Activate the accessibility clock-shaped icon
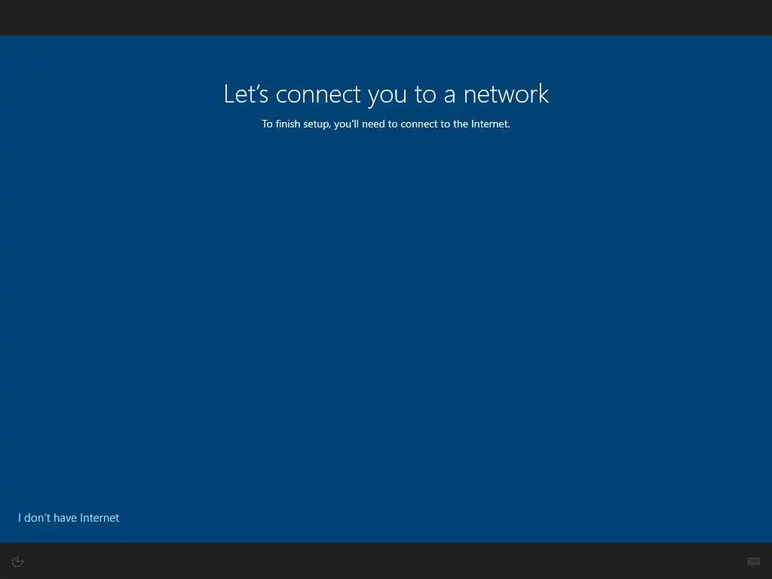772x579 pixels. (x=18, y=561)
